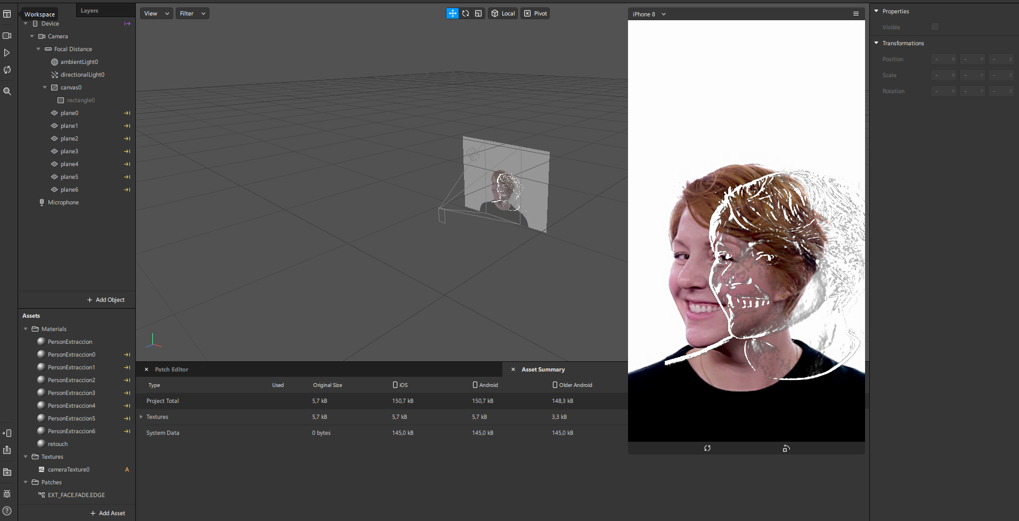This screenshot has width=1019, height=521.
Task: Select plane3 in the scene tree
Action: click(69, 152)
